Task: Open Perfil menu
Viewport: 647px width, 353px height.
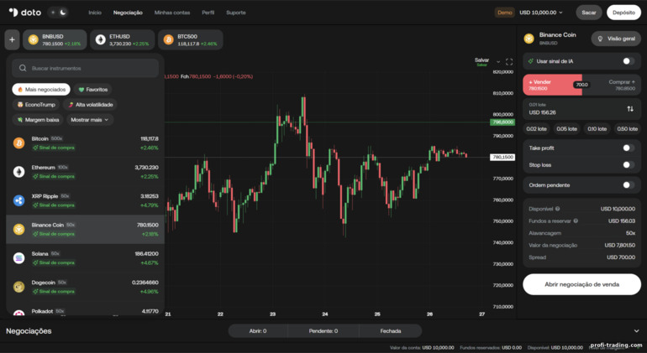Action: [208, 13]
